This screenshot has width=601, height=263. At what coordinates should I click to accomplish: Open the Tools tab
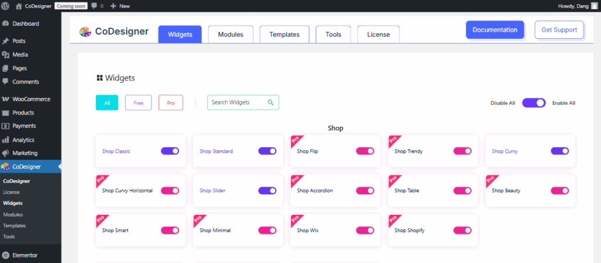[x=333, y=35]
